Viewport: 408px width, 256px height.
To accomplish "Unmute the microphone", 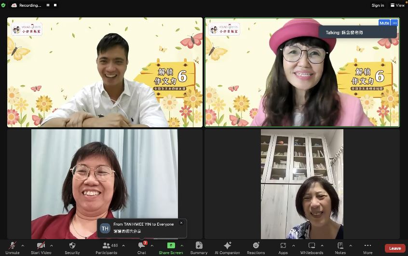I will pyautogui.click(x=12, y=246).
